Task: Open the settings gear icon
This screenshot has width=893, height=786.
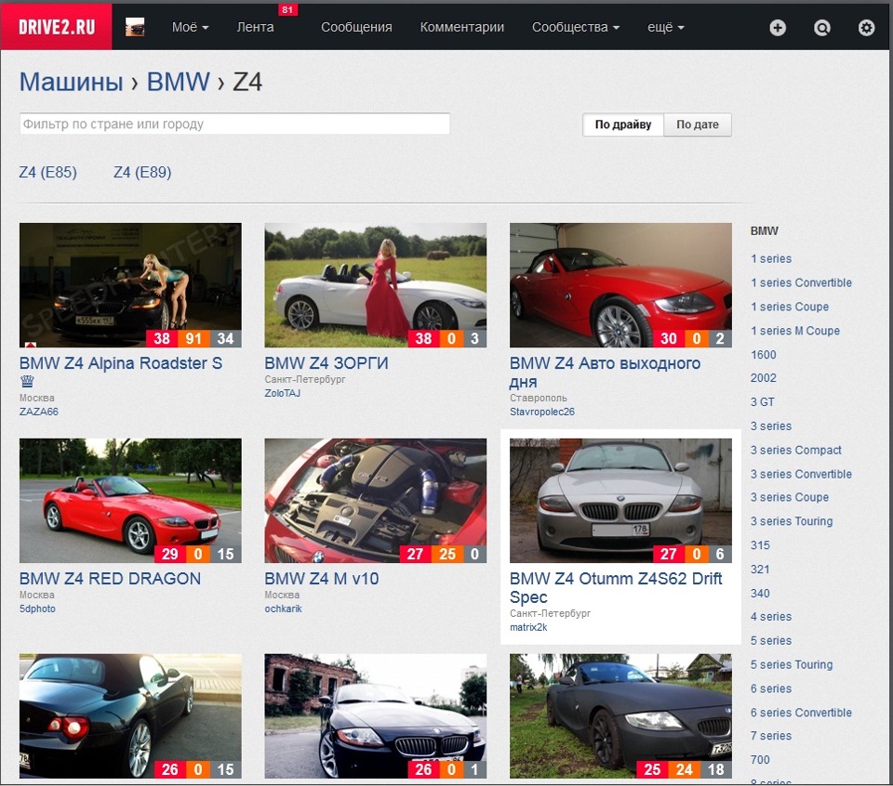Action: click(x=866, y=27)
